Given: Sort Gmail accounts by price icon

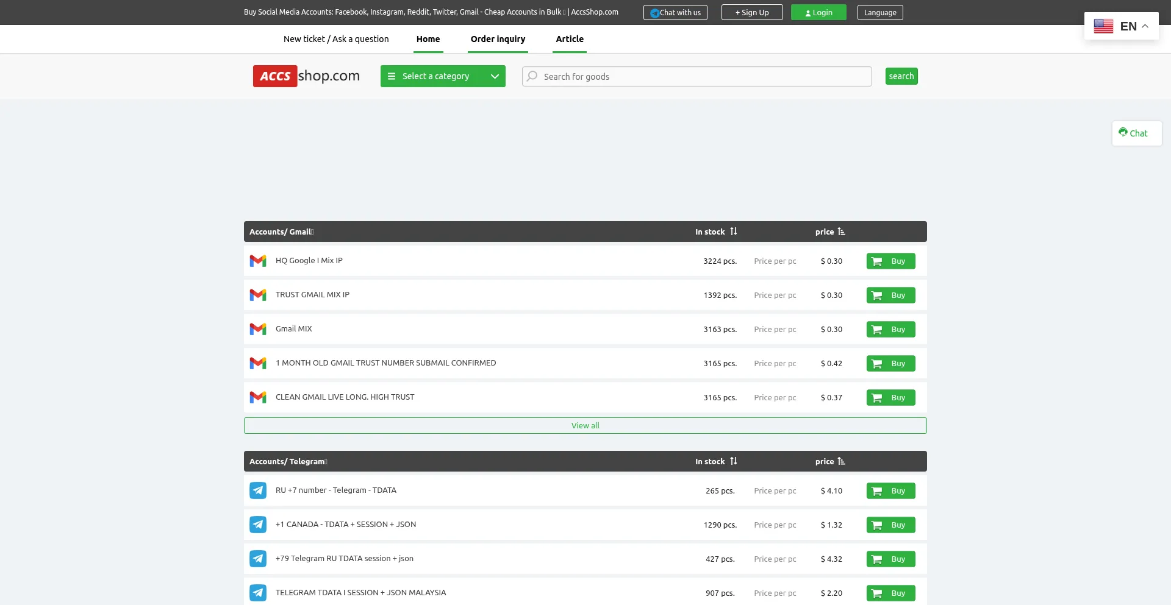Looking at the screenshot, I should (842, 232).
